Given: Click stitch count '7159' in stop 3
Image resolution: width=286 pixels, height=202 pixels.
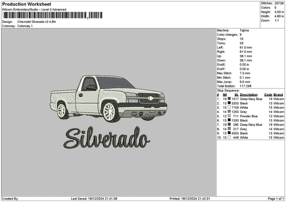Looking at the screenshot, I should (235, 108).
